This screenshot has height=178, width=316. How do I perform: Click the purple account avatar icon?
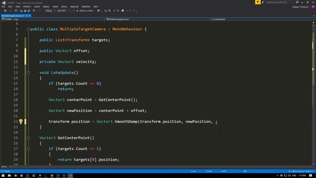pyautogui.click(x=313, y=7)
